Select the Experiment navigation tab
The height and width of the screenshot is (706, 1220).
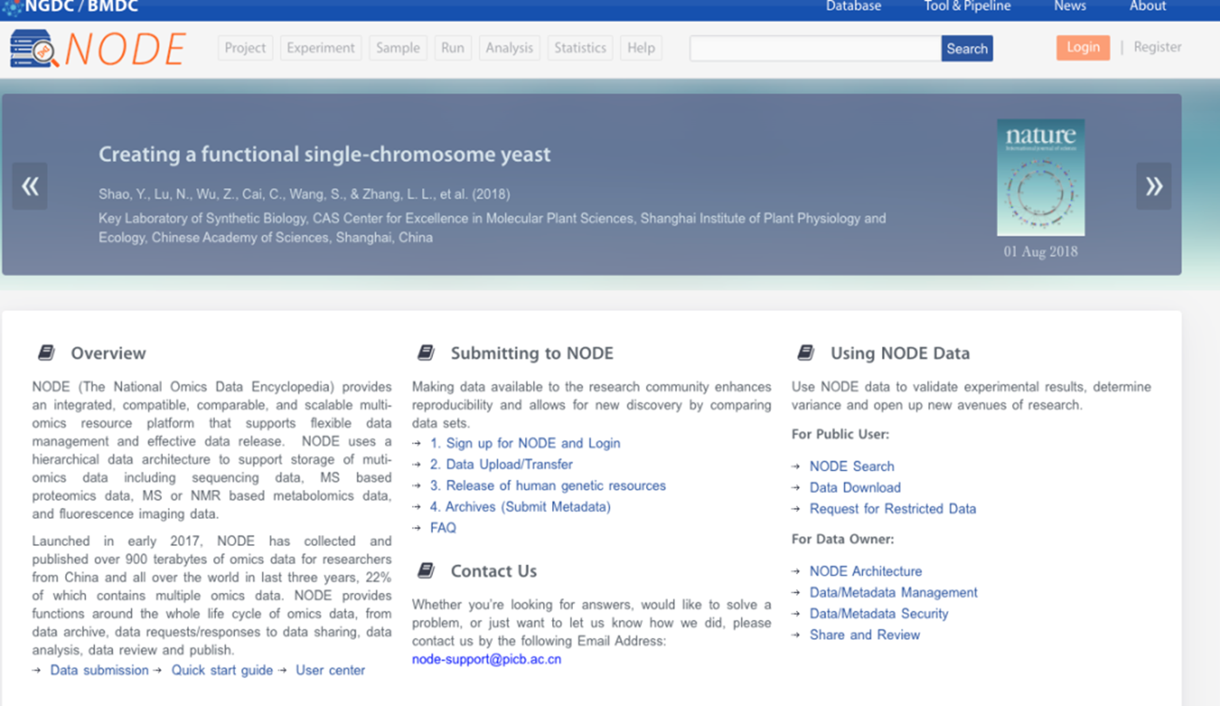(320, 48)
